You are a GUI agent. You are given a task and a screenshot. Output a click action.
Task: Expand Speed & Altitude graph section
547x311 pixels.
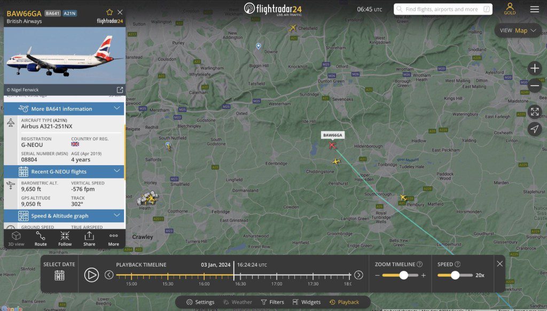(x=64, y=216)
